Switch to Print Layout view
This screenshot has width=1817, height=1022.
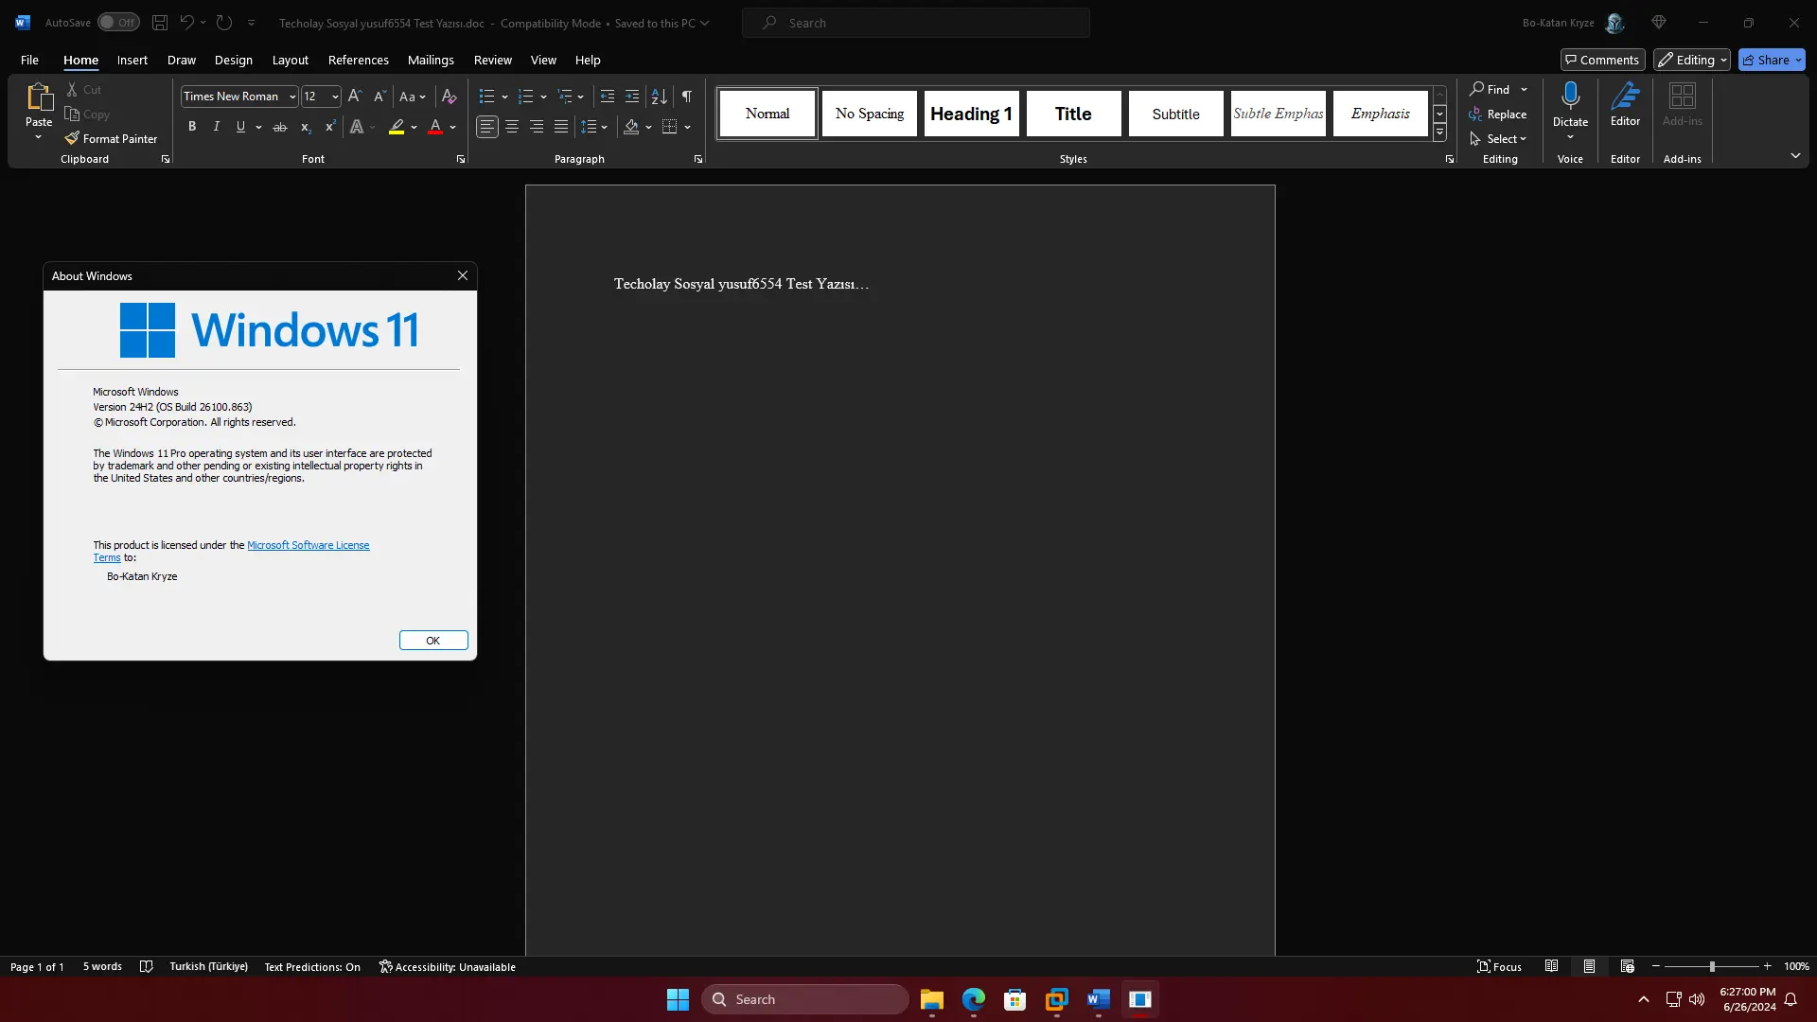pyautogui.click(x=1589, y=967)
